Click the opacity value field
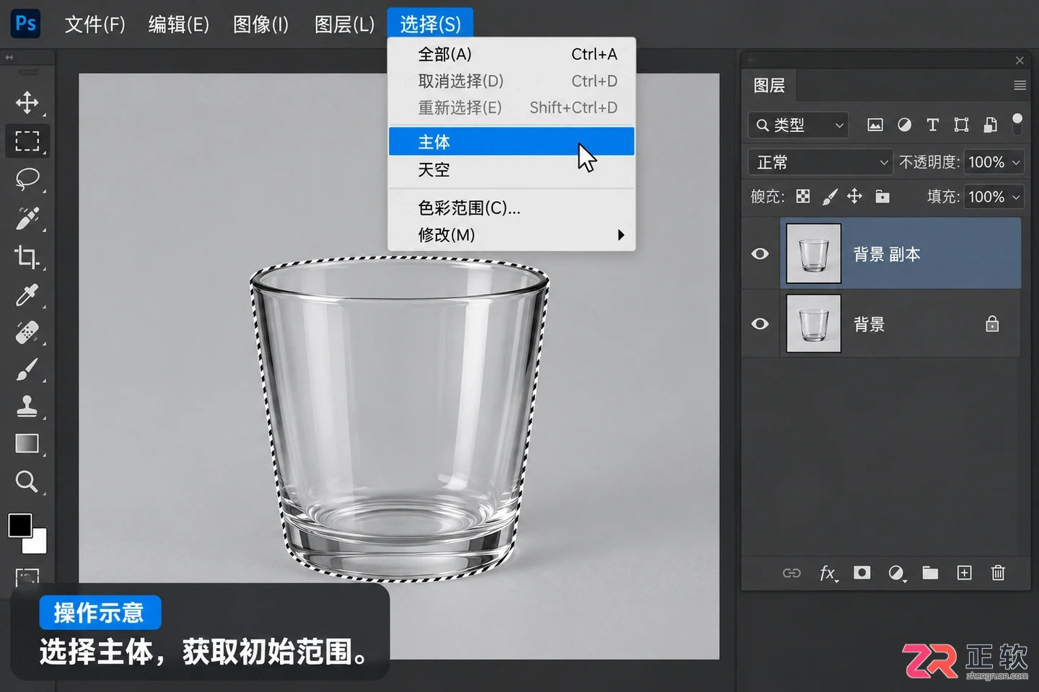1039x692 pixels. pos(986,162)
